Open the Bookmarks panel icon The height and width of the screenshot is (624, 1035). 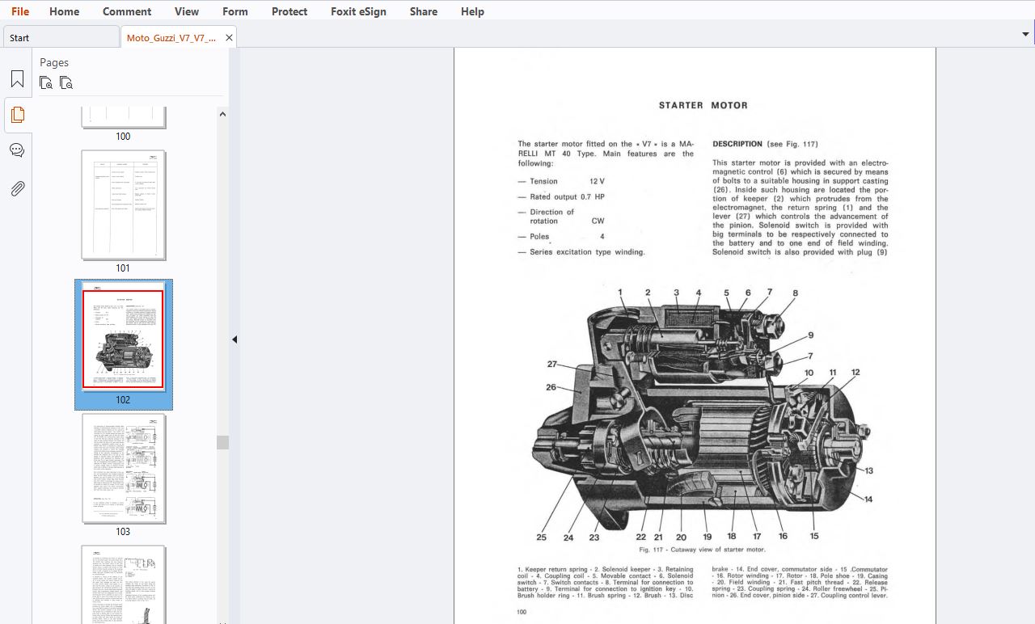click(x=17, y=79)
